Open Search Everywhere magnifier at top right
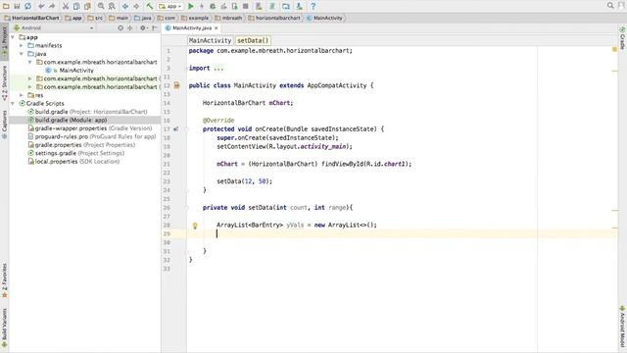This screenshot has height=353, width=627. pos(610,6)
